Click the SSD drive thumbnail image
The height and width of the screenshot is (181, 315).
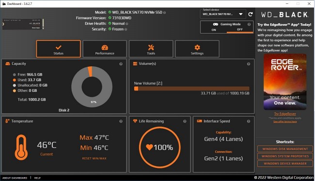click(23, 24)
